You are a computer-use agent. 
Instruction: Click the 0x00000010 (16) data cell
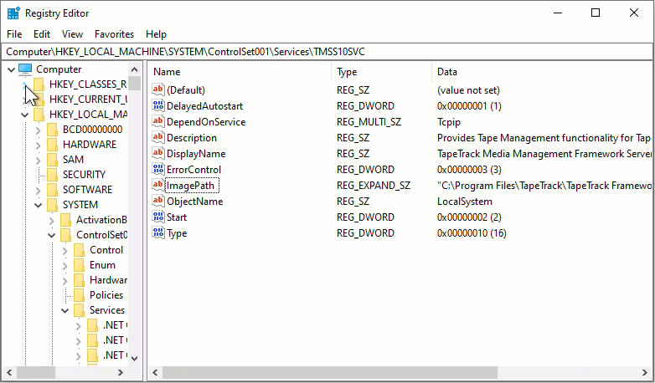472,232
